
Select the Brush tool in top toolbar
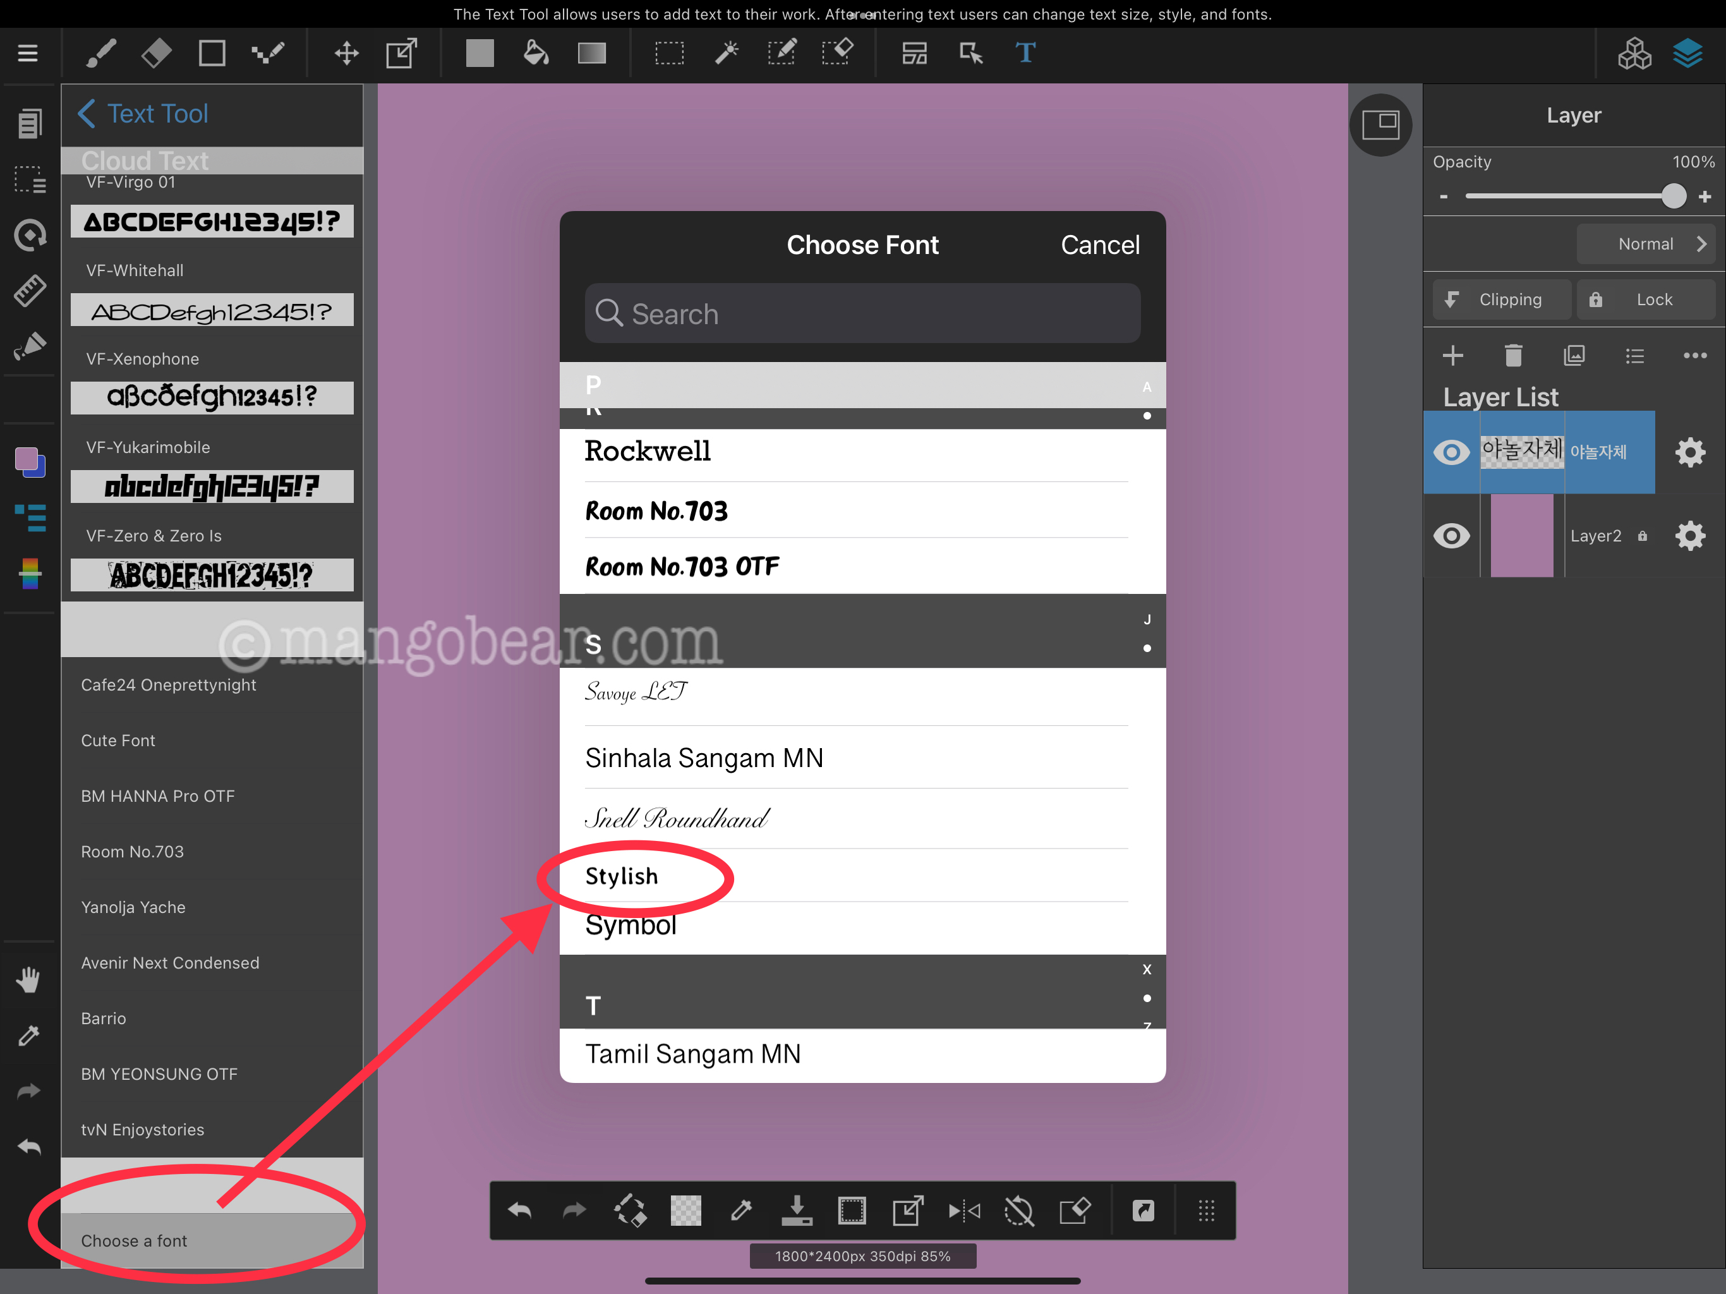pos(102,53)
